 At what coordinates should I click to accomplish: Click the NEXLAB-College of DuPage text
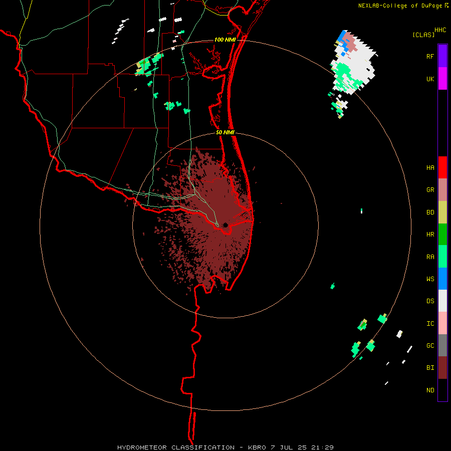(400, 6)
